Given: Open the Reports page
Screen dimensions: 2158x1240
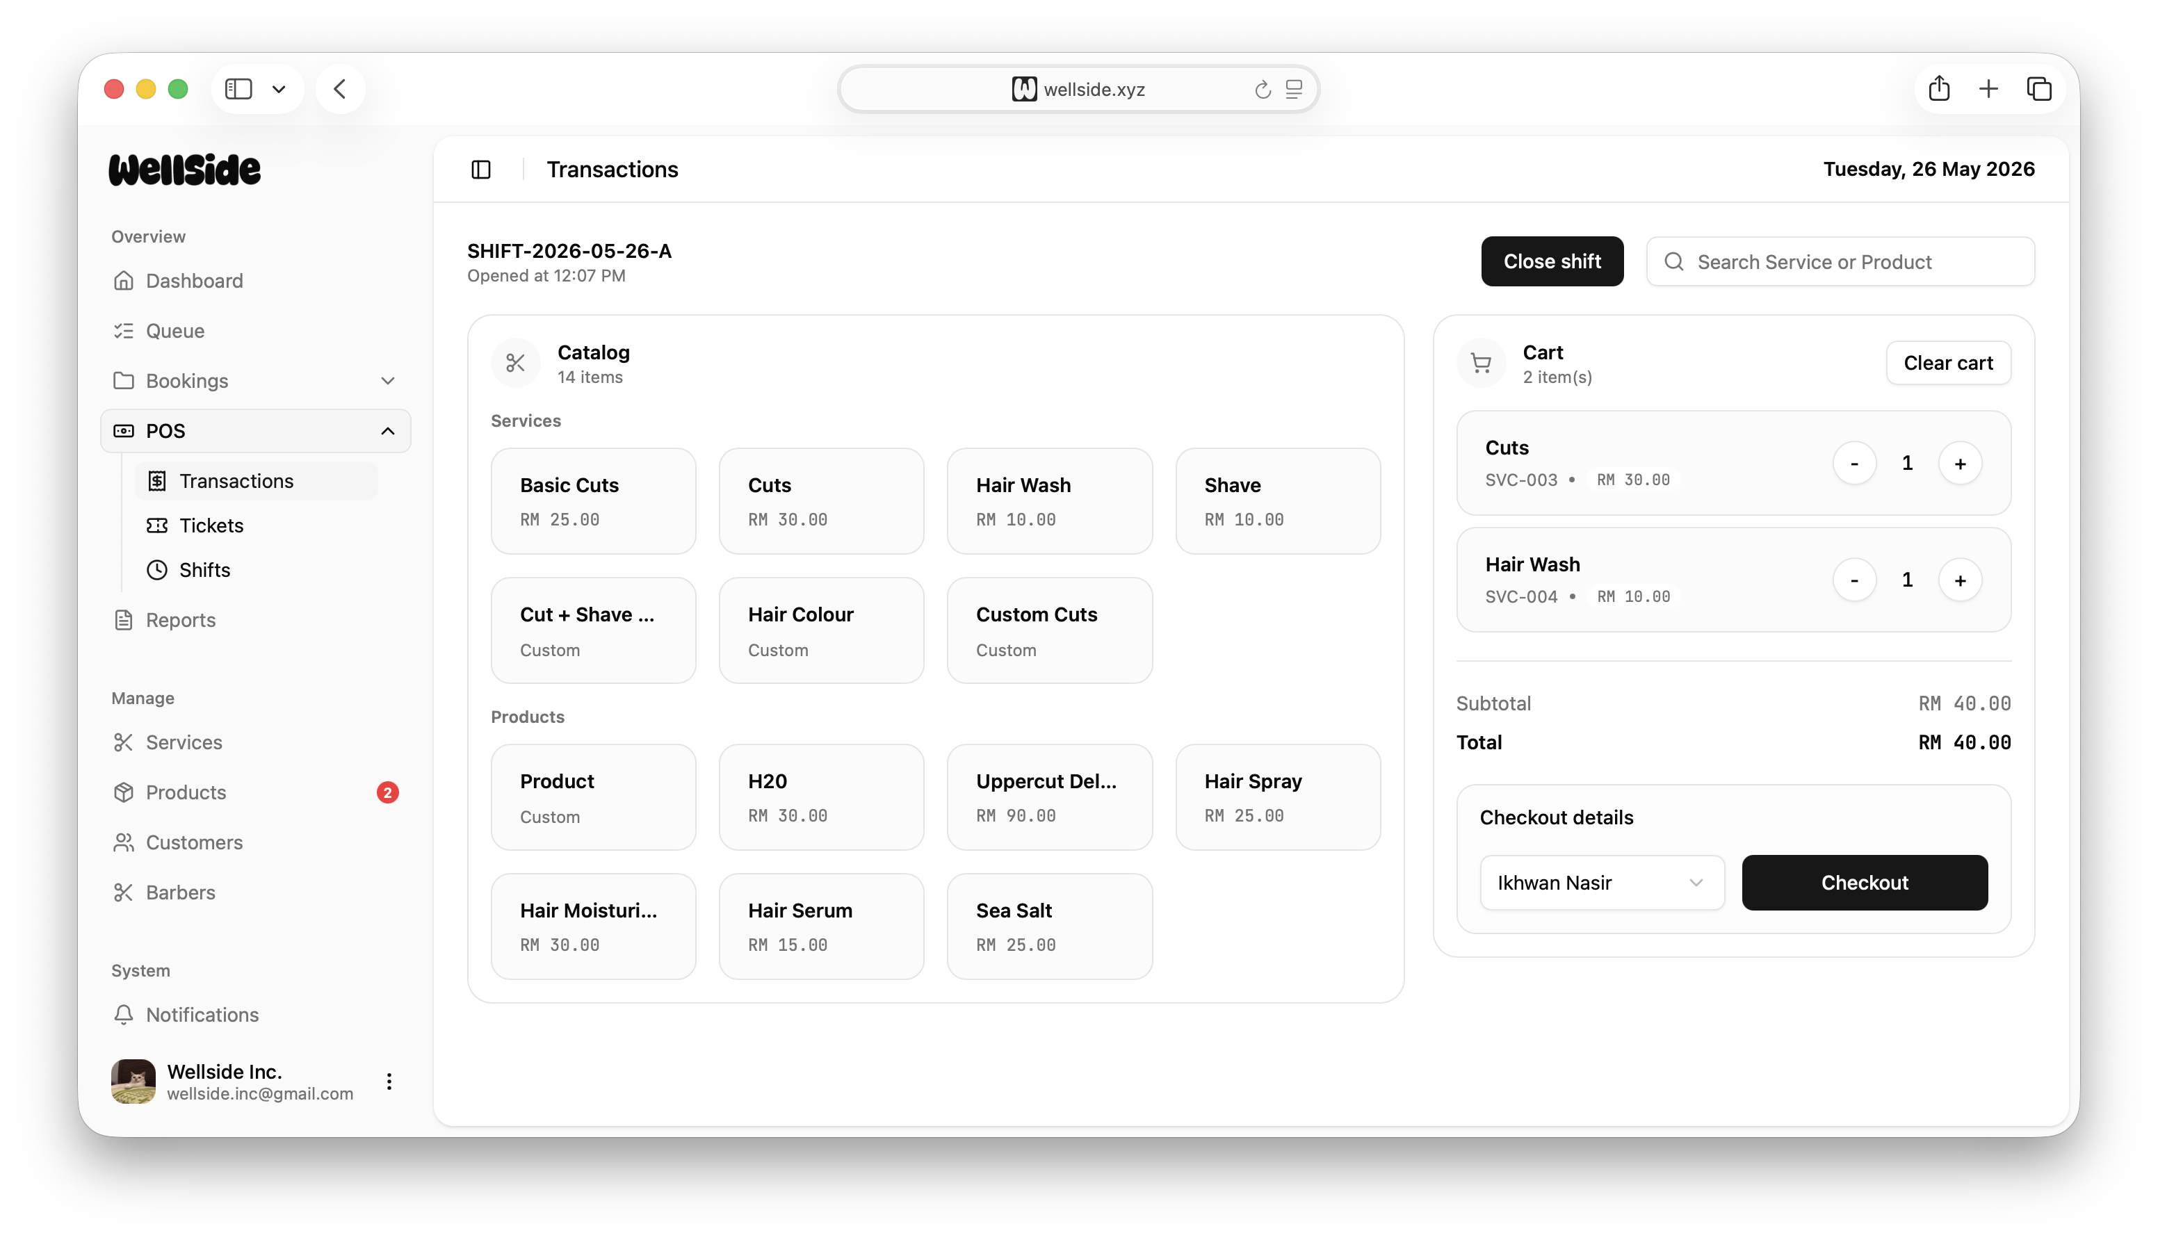Looking at the screenshot, I should [x=255, y=620].
